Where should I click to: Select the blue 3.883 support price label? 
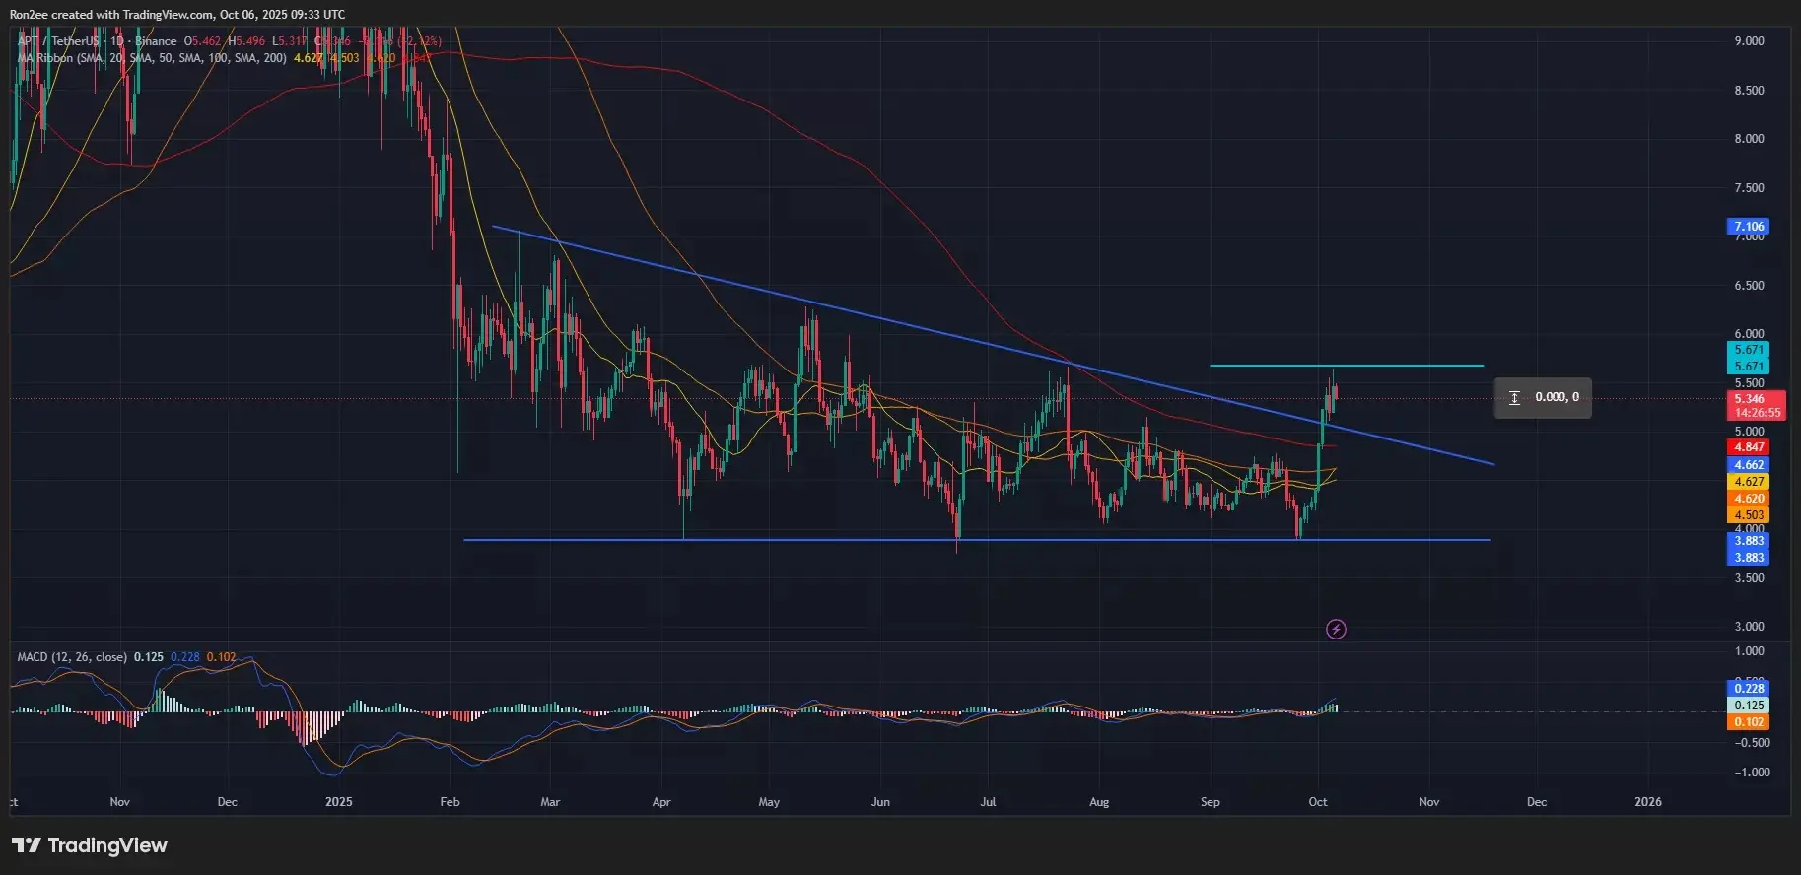1749,541
